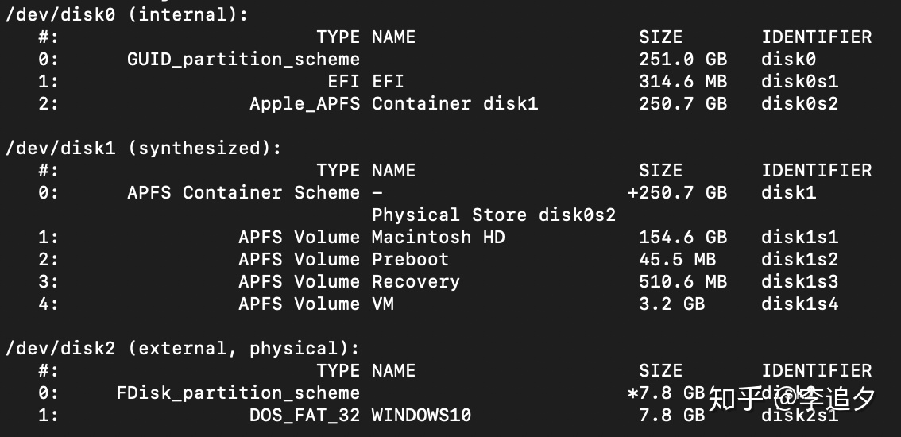901x437 pixels.
Task: Click Physical Store disk0s2 line
Action: tap(493, 215)
